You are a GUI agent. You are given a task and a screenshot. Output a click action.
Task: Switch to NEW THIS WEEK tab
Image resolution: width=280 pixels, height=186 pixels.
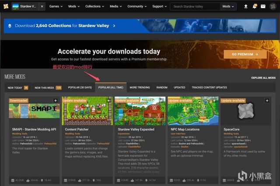(48, 88)
